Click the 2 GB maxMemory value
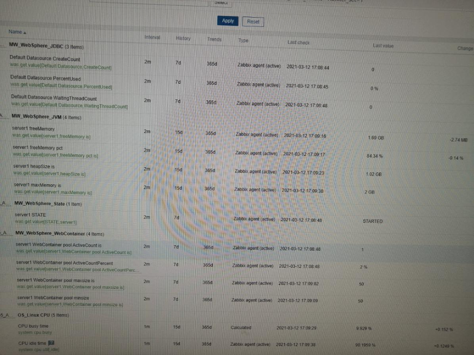The width and height of the screenshot is (474, 355). point(369,192)
